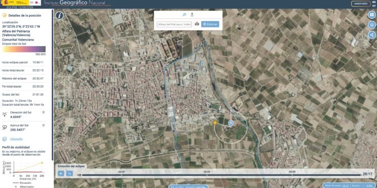Share the current map view
The height and width of the screenshot is (188, 377).
click(372, 35)
